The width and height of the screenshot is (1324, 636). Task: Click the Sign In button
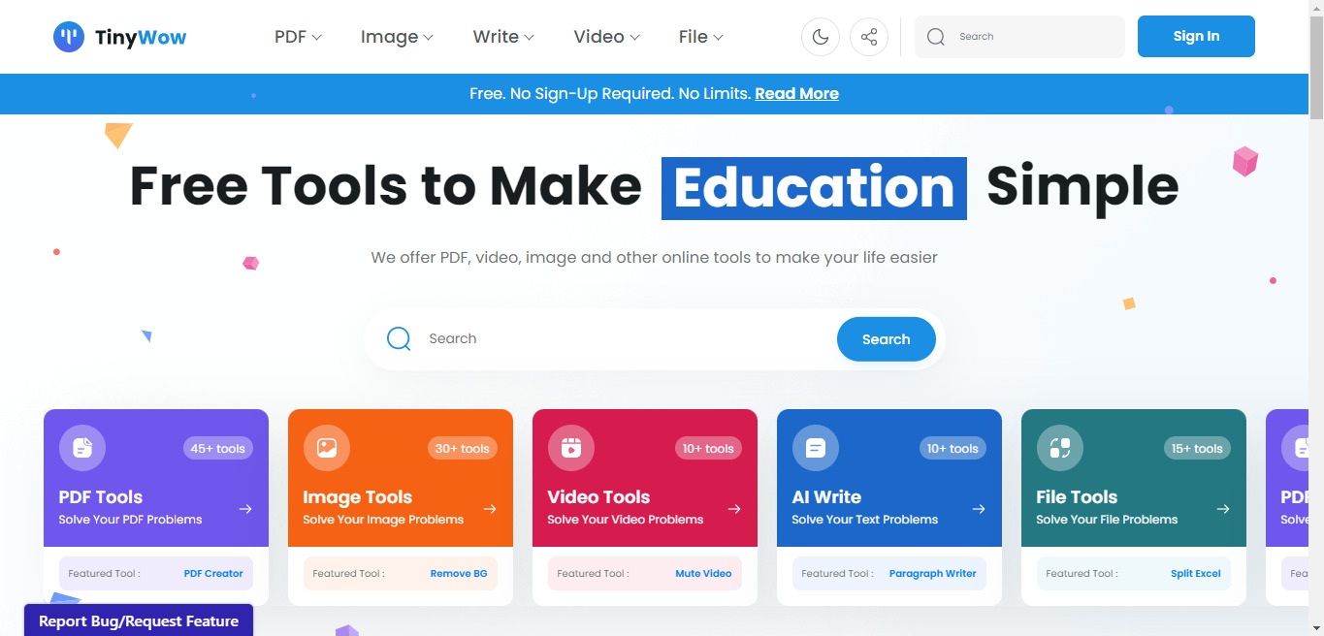tap(1196, 36)
